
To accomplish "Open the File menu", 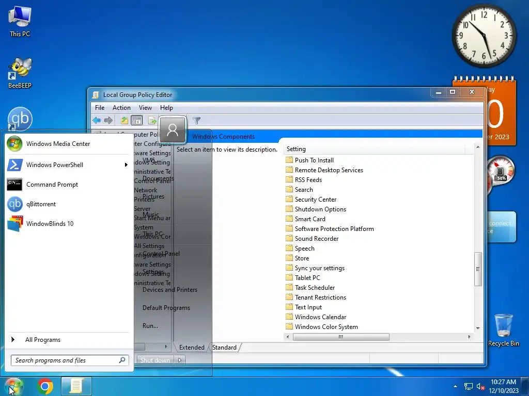I will [100, 108].
